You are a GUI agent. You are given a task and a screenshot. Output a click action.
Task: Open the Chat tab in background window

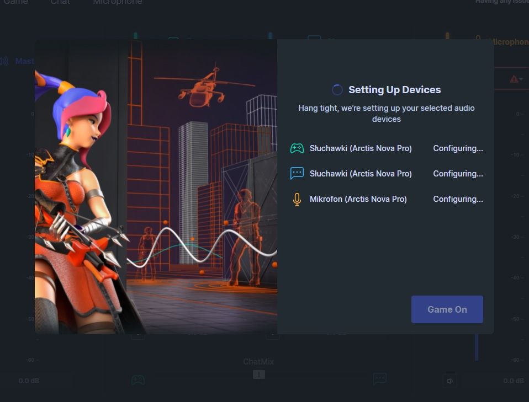[60, 2]
